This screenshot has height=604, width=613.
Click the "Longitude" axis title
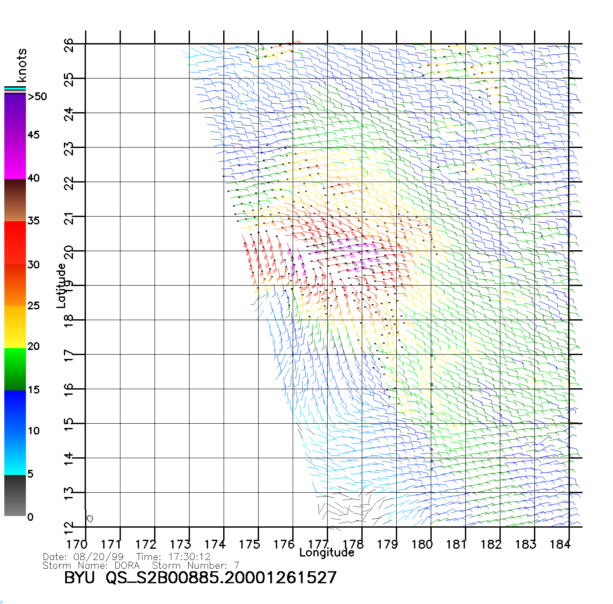coord(327,553)
